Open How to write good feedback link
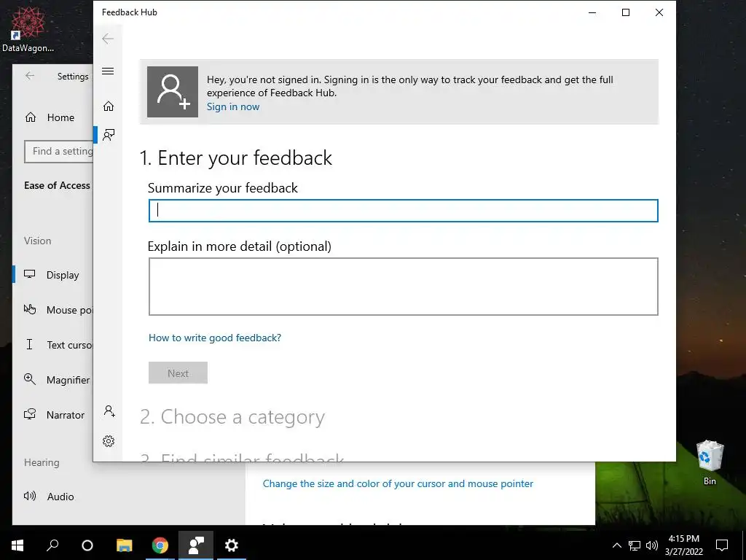This screenshot has width=746, height=560. pyautogui.click(x=215, y=338)
